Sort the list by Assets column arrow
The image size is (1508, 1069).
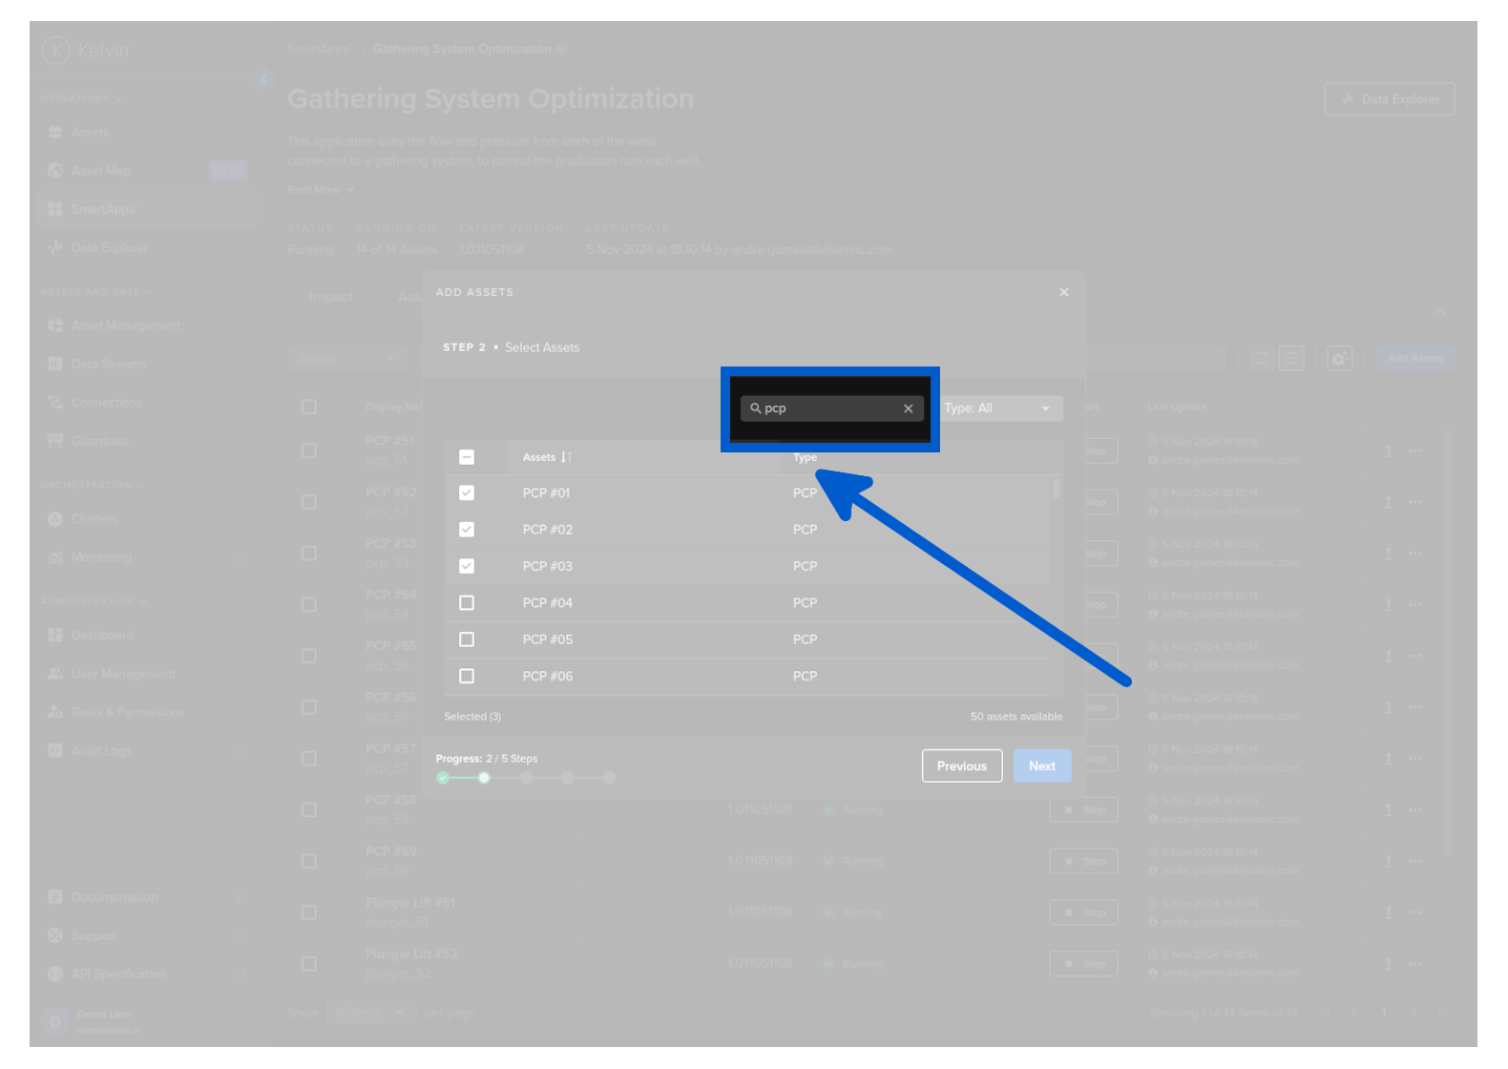tap(566, 457)
